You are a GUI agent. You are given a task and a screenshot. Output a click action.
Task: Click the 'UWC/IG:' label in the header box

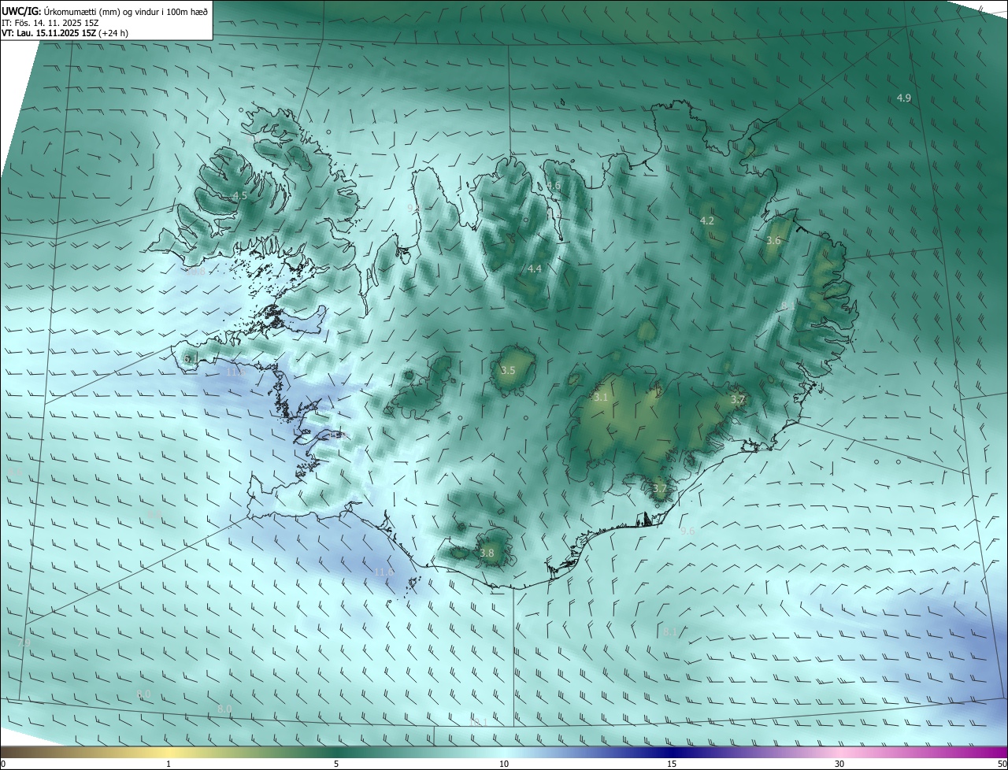pos(22,12)
